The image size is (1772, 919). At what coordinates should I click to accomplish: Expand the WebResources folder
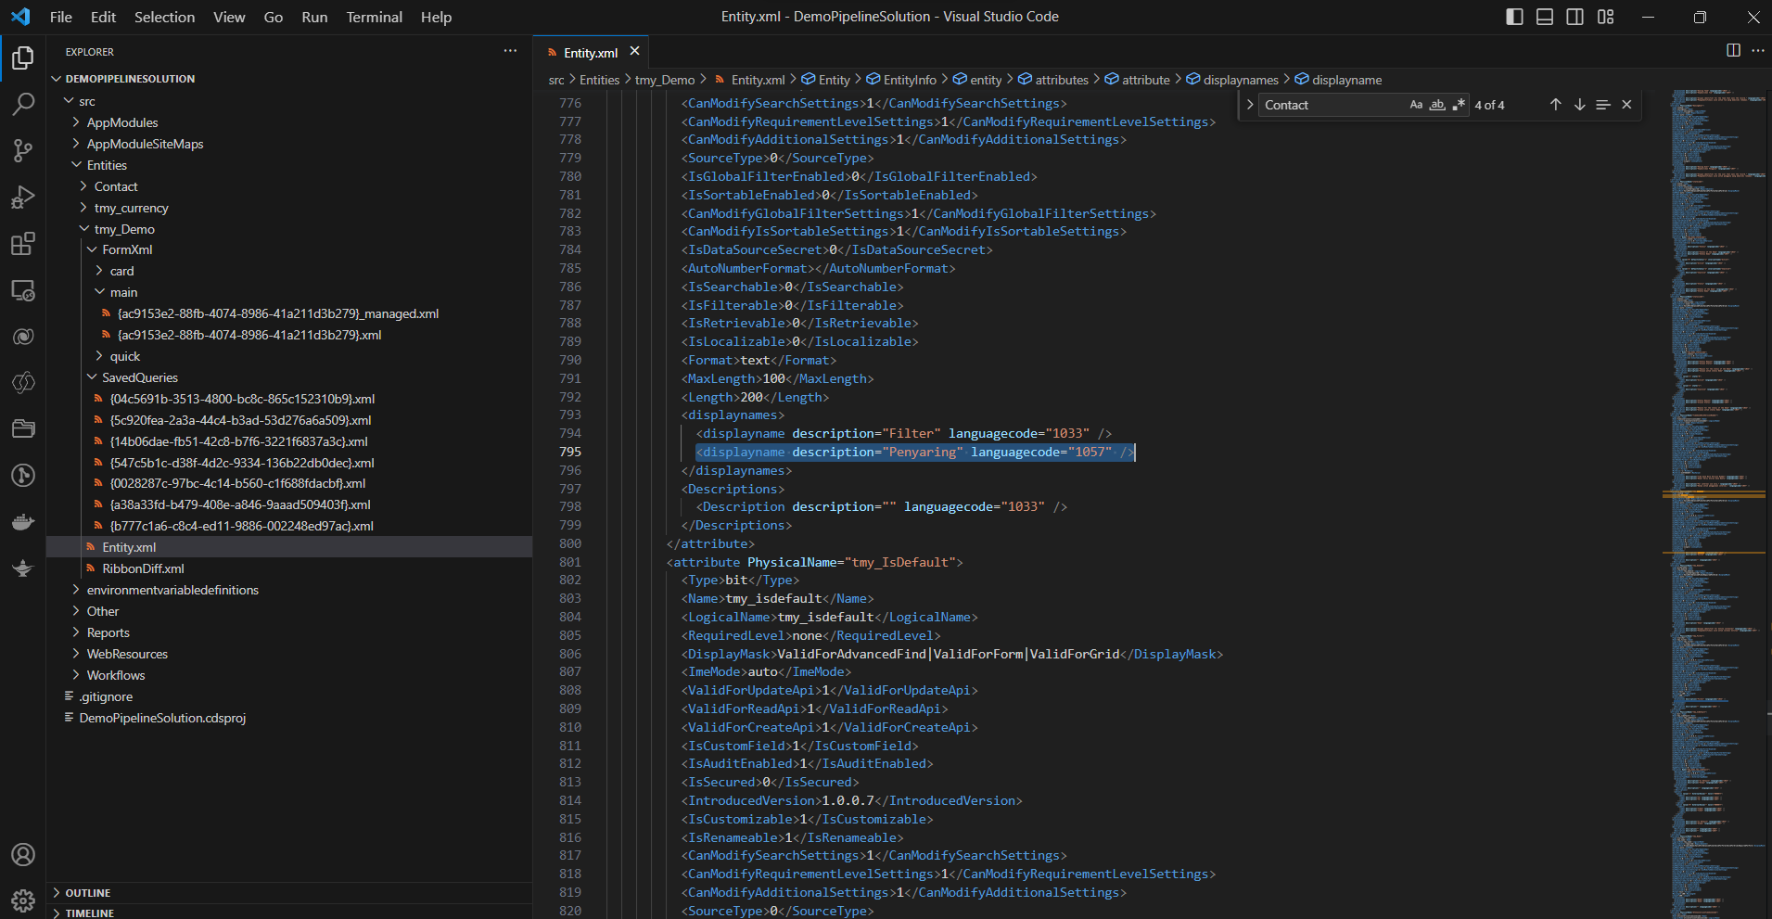click(x=76, y=654)
